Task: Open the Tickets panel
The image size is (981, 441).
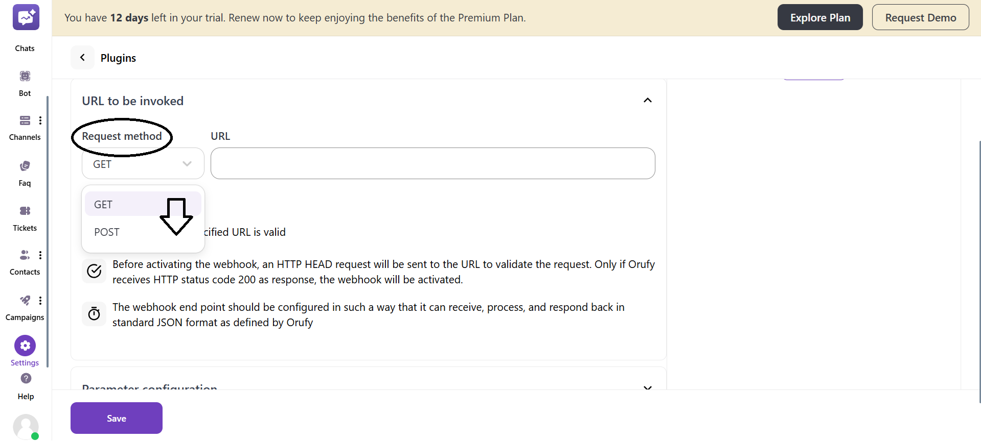Action: pyautogui.click(x=25, y=211)
